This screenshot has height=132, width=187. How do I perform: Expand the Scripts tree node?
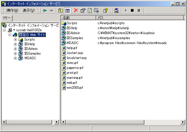[15, 39]
